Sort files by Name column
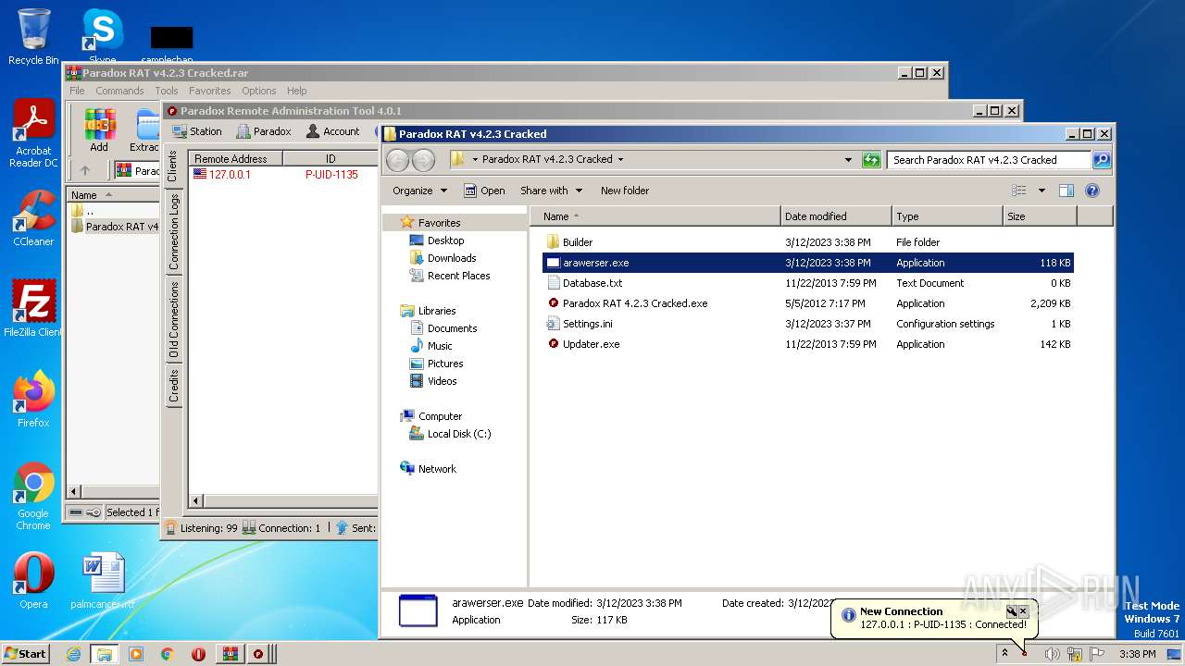 [655, 216]
